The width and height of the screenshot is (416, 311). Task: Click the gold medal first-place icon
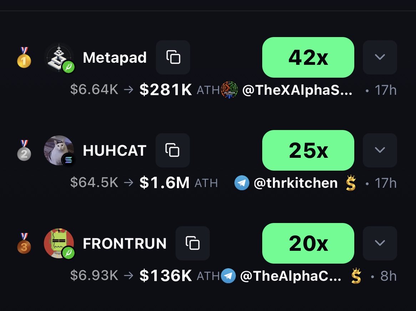[x=24, y=57]
